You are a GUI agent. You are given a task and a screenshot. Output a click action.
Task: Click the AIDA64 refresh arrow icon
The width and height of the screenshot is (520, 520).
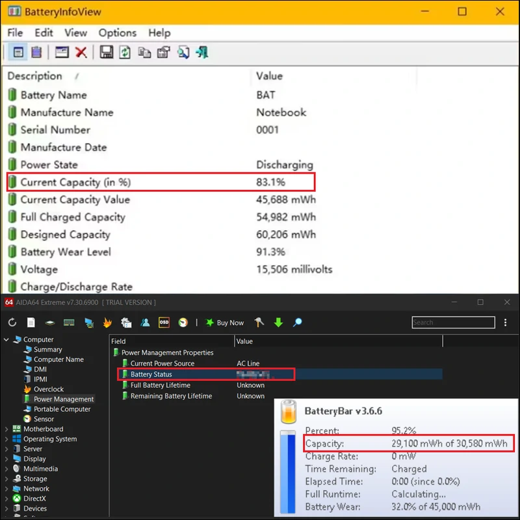coord(12,322)
